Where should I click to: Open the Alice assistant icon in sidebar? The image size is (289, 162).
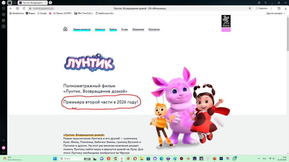coord(4,148)
